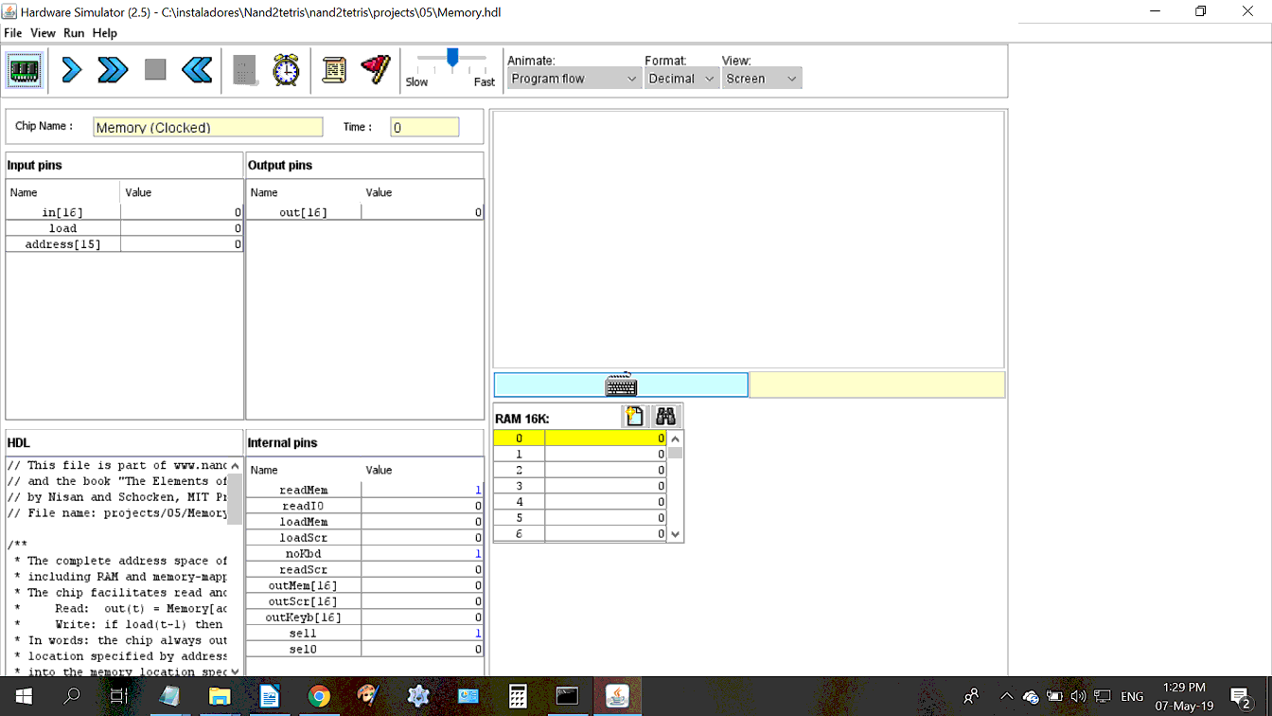This screenshot has width=1272, height=716.
Task: Click the RAM 16K binoculars search icon
Action: (665, 417)
